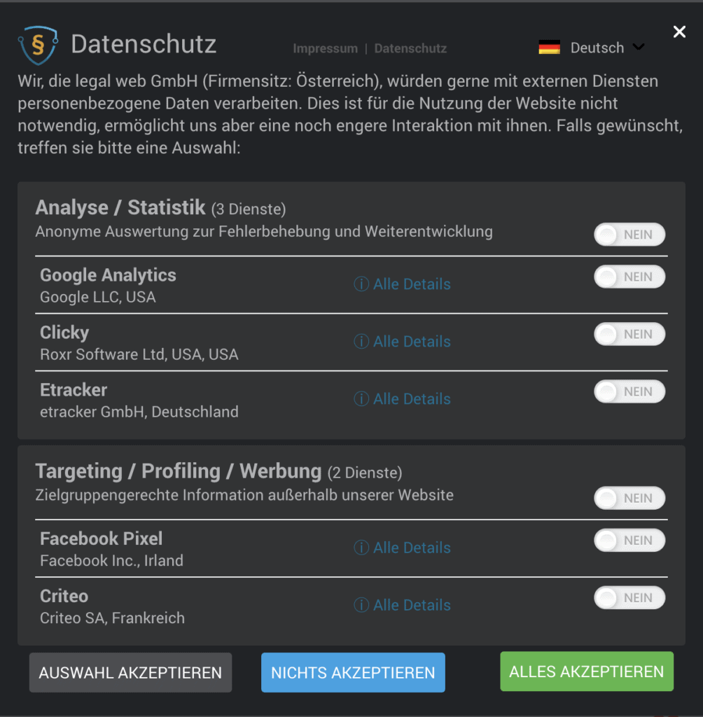Click the NICHTS AKZEPTIEREN button
This screenshot has height=717, width=703.
[x=353, y=671]
